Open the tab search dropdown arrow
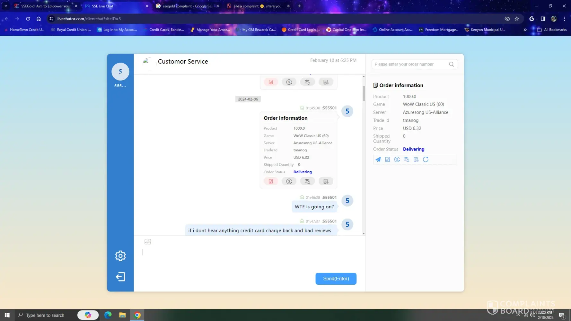 (6, 6)
